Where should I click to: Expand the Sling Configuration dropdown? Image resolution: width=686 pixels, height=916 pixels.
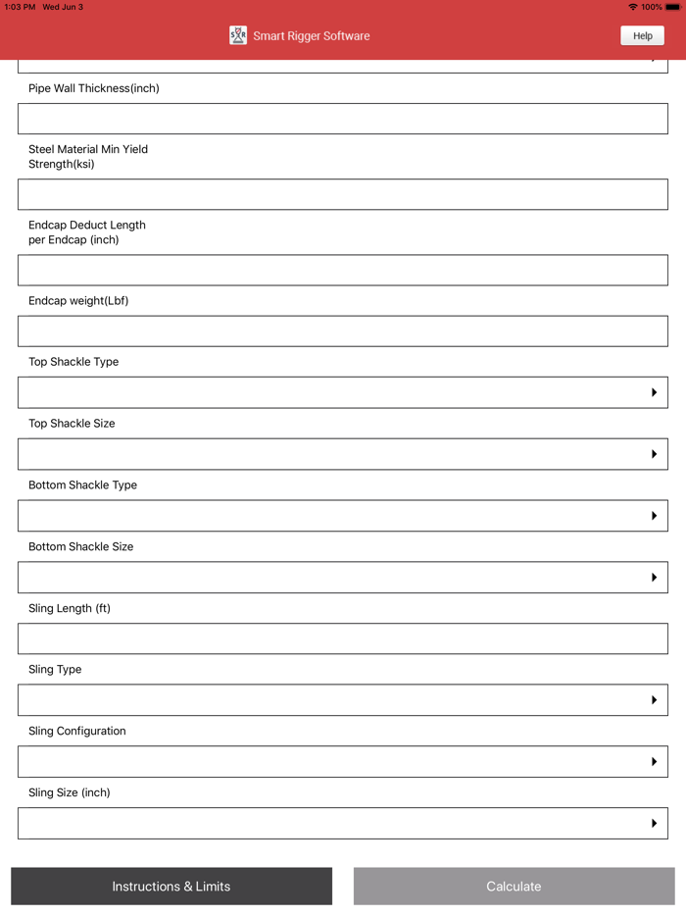click(343, 761)
